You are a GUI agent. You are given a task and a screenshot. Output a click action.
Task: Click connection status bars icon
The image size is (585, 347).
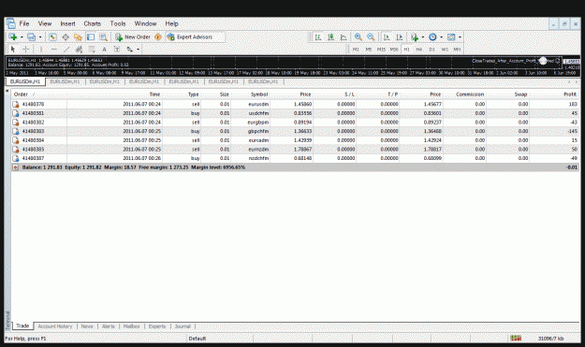[x=516, y=338]
